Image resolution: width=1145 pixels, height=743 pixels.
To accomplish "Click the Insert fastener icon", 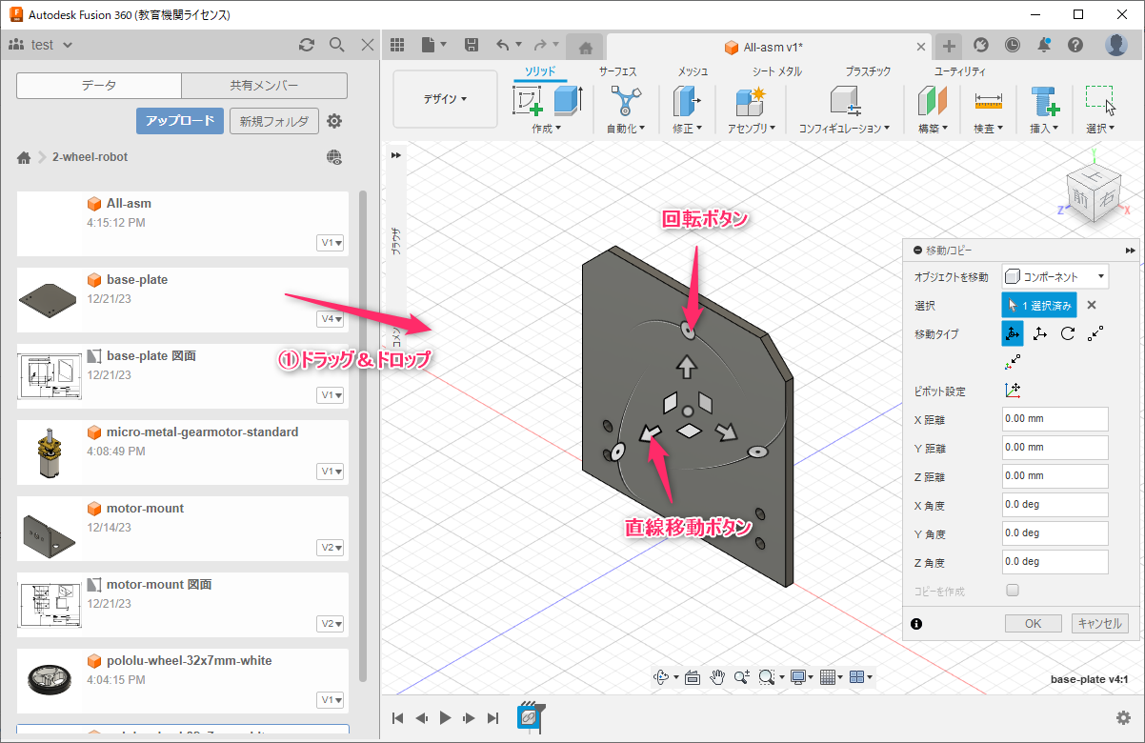I will coord(1044,100).
